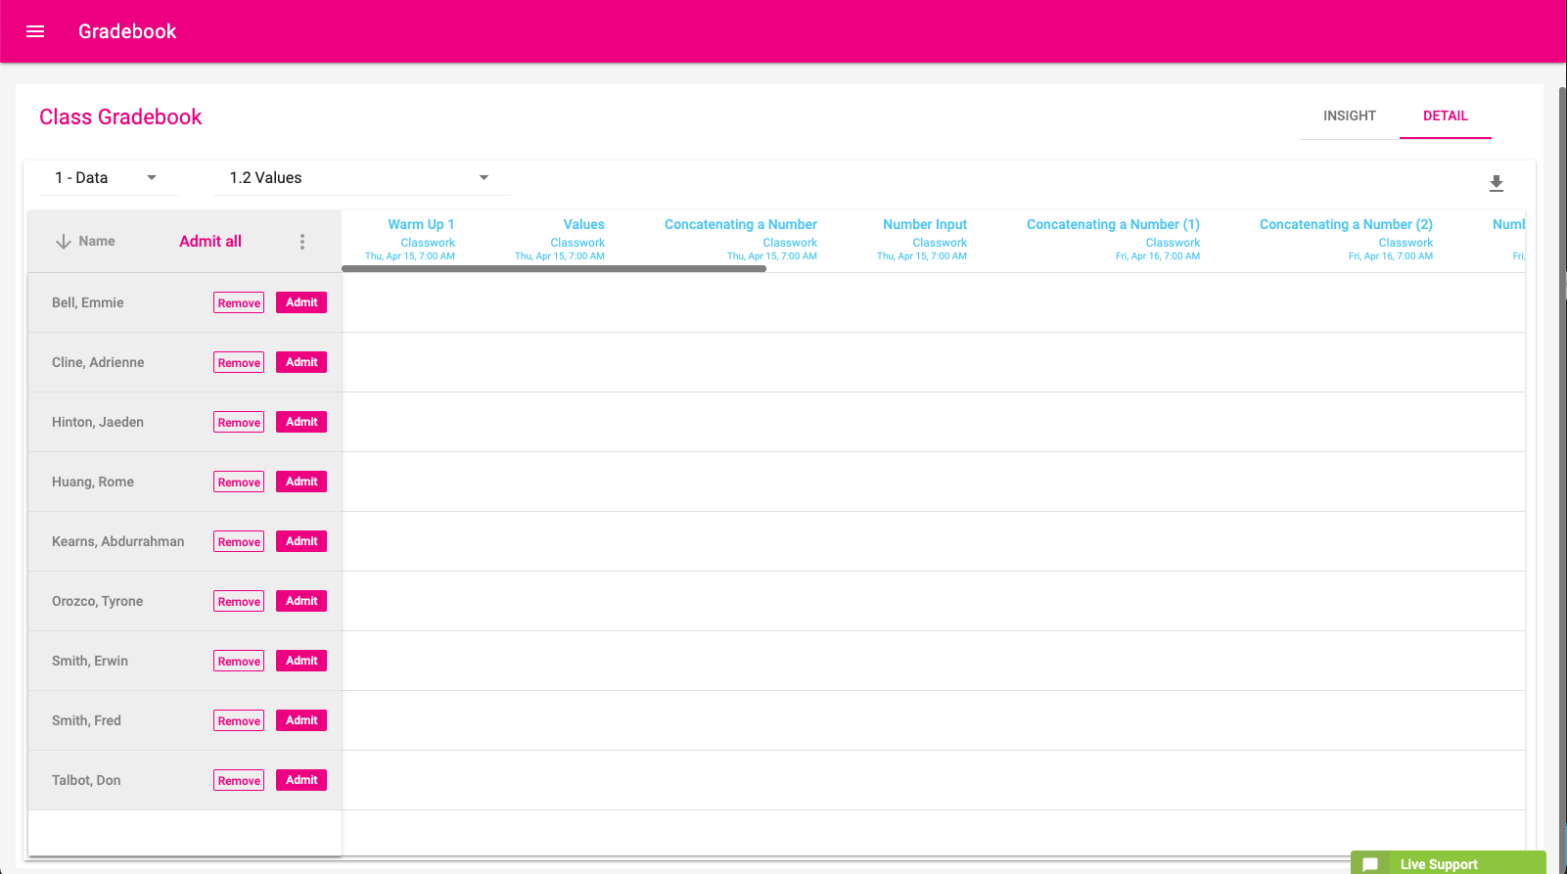This screenshot has width=1567, height=874.
Task: Download gradebook with the download icon
Action: coord(1497,183)
